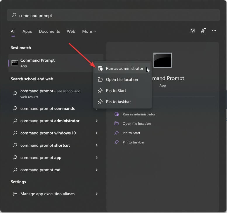
Task: Switch to the Apps filter tab
Action: [27, 32]
